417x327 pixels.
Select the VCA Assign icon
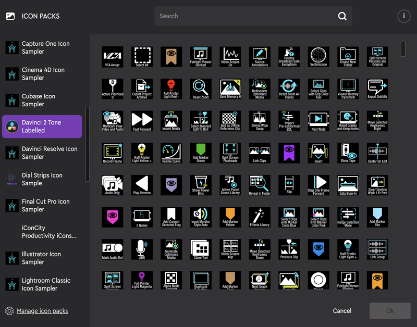point(112,57)
